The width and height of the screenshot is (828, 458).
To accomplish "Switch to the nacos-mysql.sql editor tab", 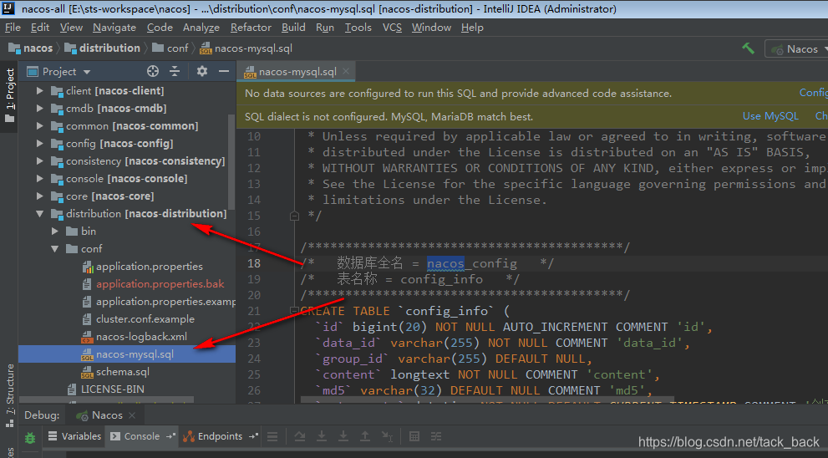I will click(x=297, y=72).
